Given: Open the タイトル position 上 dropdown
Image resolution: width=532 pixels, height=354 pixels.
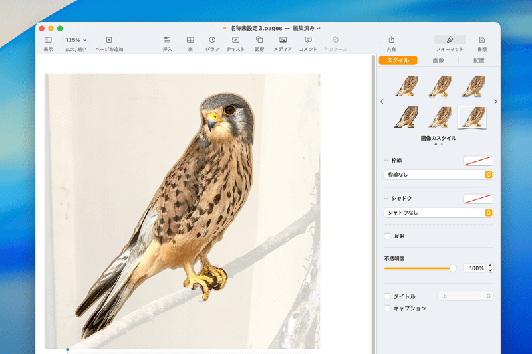Looking at the screenshot, I should (x=465, y=296).
